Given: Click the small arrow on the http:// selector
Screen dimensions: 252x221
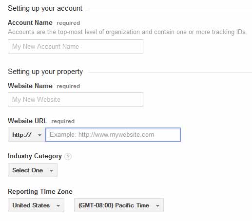Looking at the screenshot, I should click(39, 135).
